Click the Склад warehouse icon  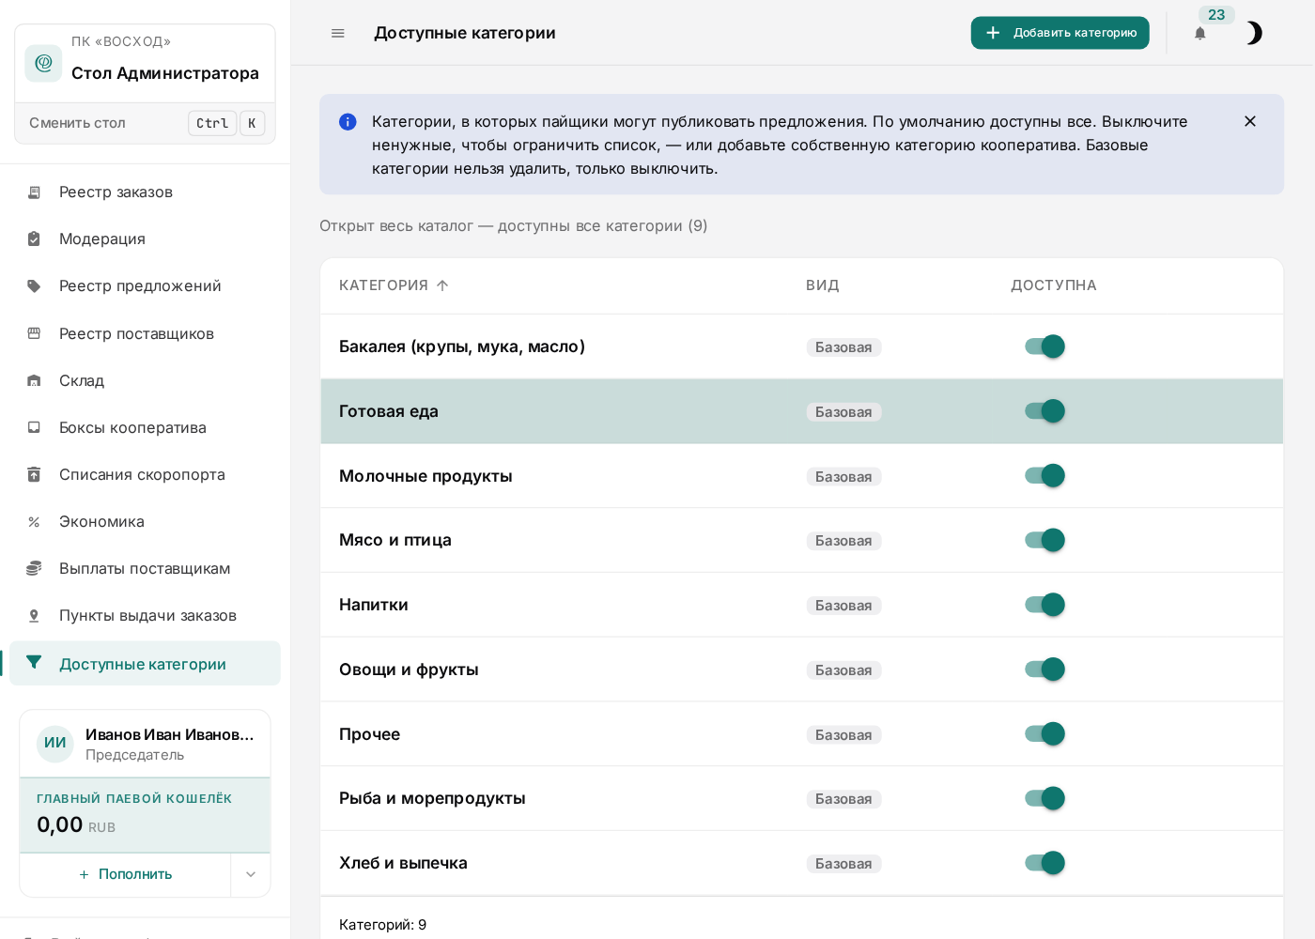[34, 380]
